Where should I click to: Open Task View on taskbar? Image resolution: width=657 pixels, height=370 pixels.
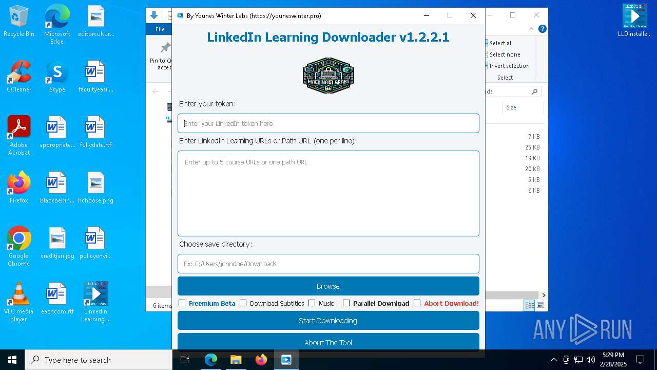coord(185,360)
